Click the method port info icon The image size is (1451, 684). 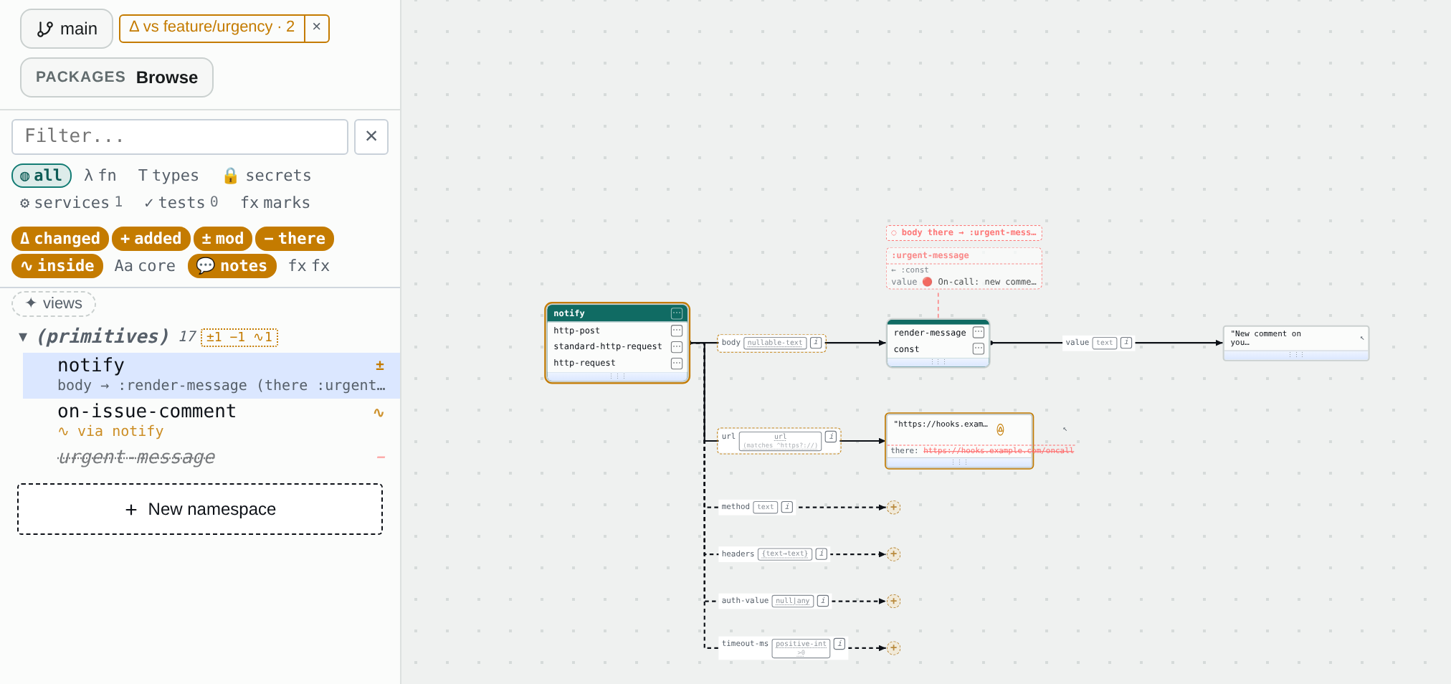[786, 507]
